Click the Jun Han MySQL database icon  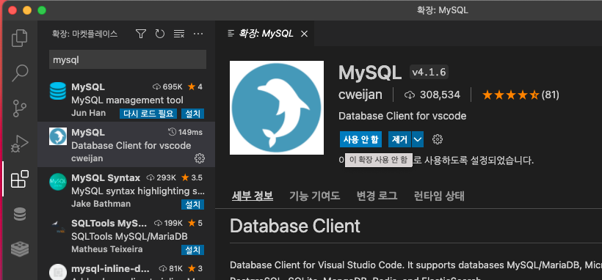pos(58,92)
